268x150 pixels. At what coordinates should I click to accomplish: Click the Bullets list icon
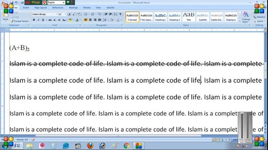click(85, 14)
